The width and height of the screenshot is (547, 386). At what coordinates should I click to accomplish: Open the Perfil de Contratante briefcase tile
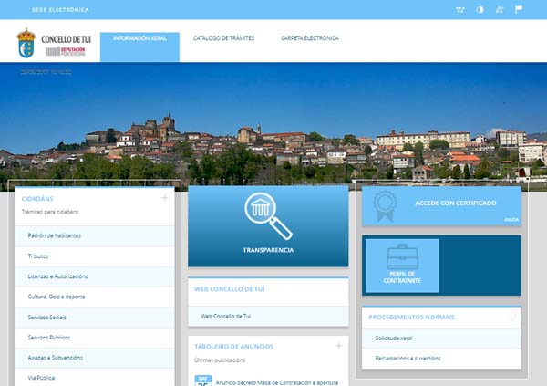pos(401,264)
